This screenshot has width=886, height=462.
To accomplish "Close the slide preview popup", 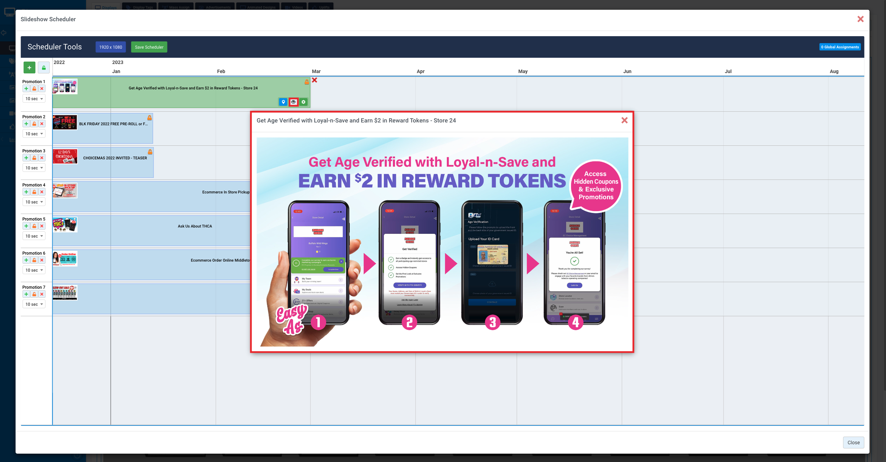I will [625, 120].
